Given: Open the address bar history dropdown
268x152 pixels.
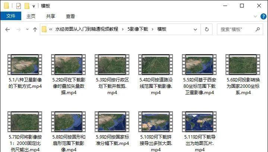Looking at the screenshot, I should pos(195,30).
